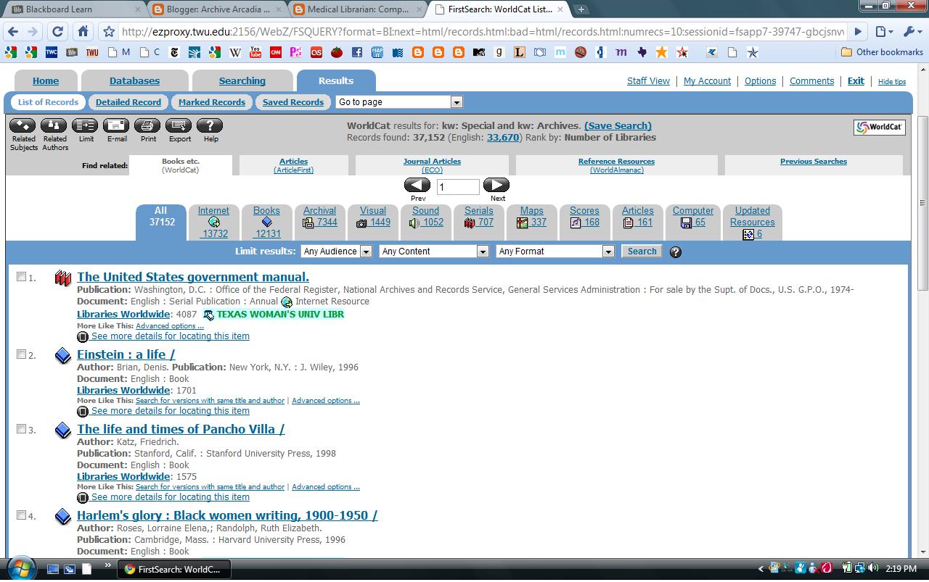Viewport: 929px width, 582px height.
Task: Go back with the browser back arrow
Action: [12, 31]
